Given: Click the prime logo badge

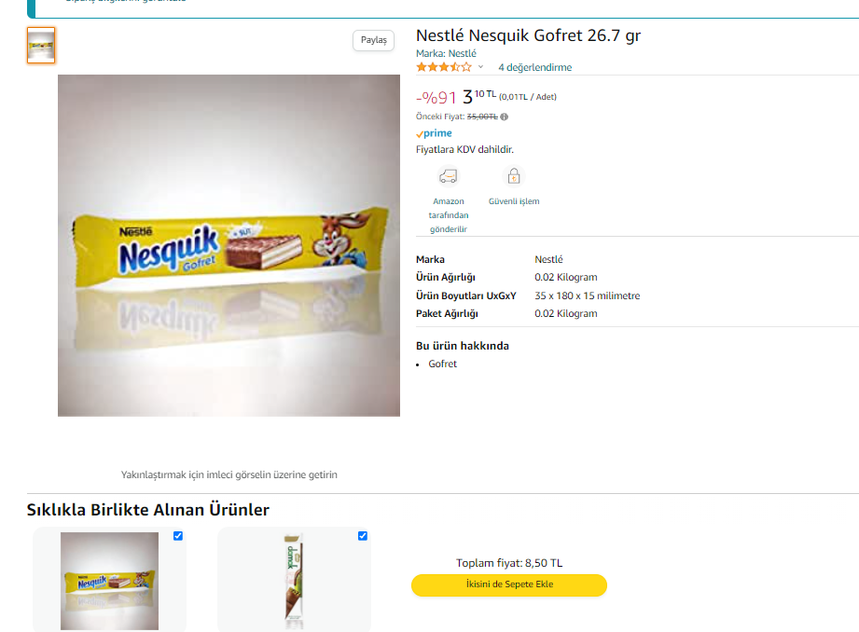Looking at the screenshot, I should click(x=434, y=133).
